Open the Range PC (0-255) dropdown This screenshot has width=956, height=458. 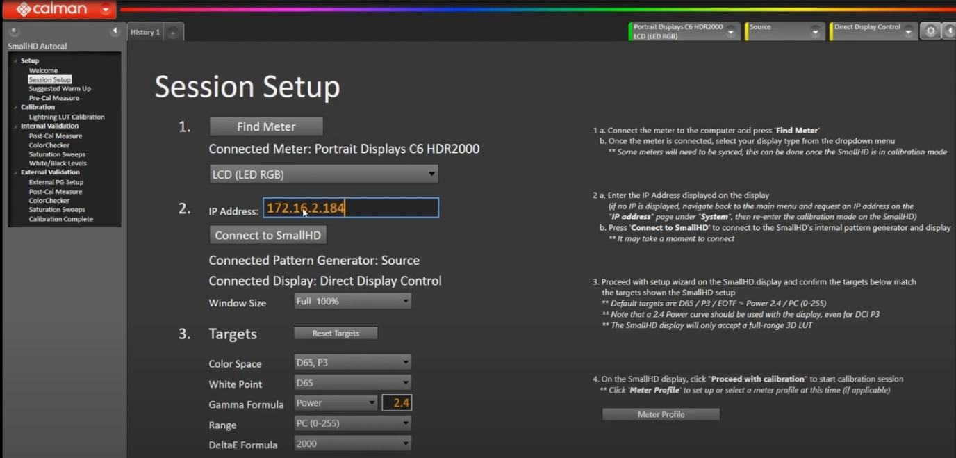[352, 423]
